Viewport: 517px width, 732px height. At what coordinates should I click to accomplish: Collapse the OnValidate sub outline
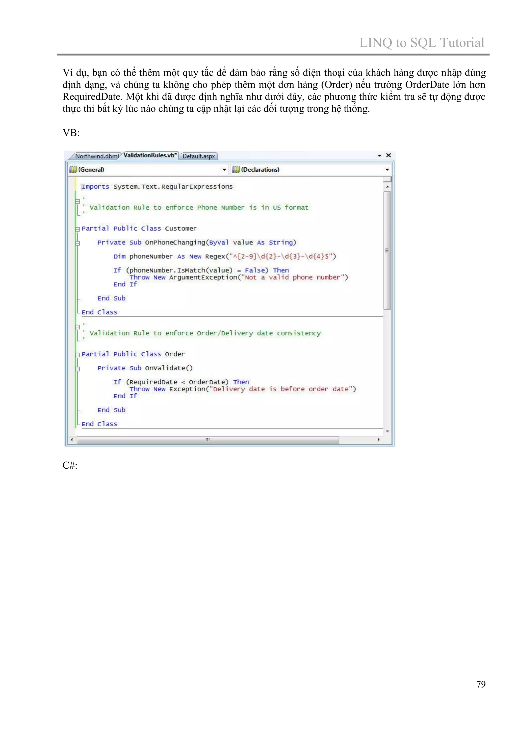coord(77,369)
